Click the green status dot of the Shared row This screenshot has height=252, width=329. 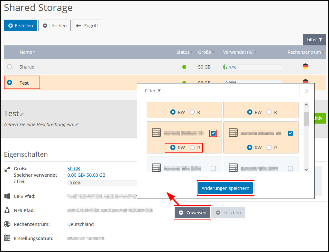tap(184, 67)
